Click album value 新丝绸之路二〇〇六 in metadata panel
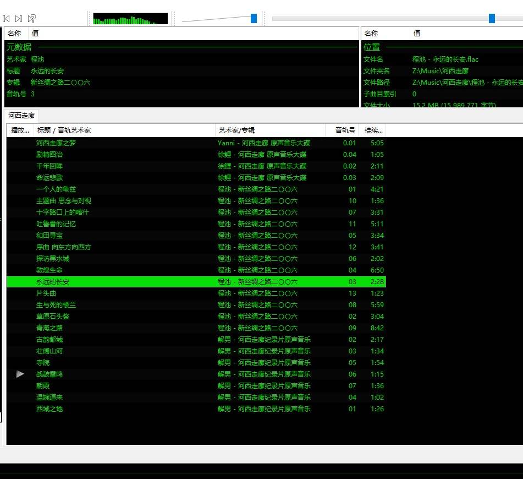This screenshot has width=523, height=479. point(60,83)
